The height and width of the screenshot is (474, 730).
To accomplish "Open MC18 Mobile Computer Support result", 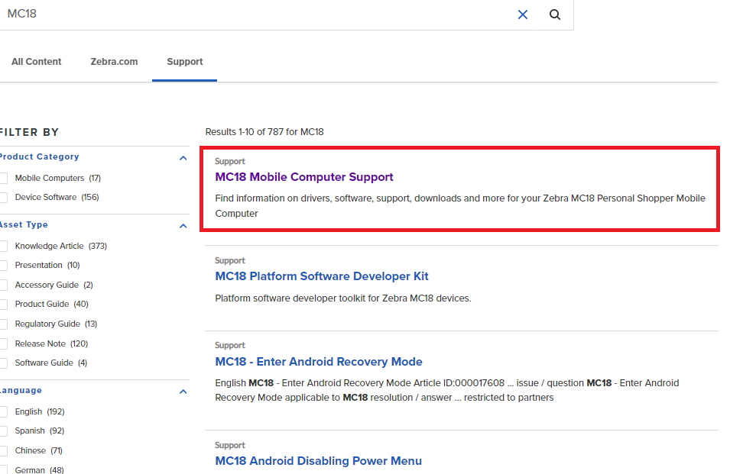I will pyautogui.click(x=303, y=177).
